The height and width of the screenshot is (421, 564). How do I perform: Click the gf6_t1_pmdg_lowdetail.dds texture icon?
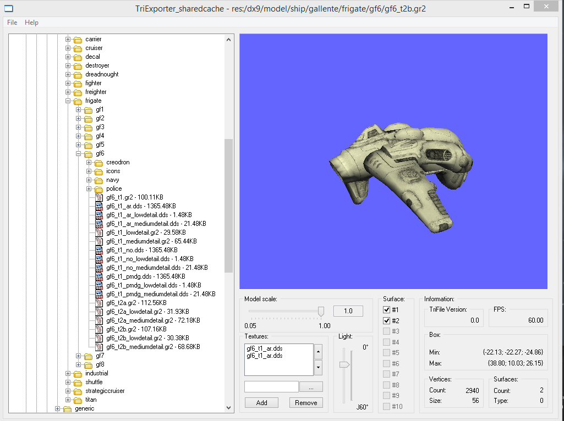tap(99, 285)
